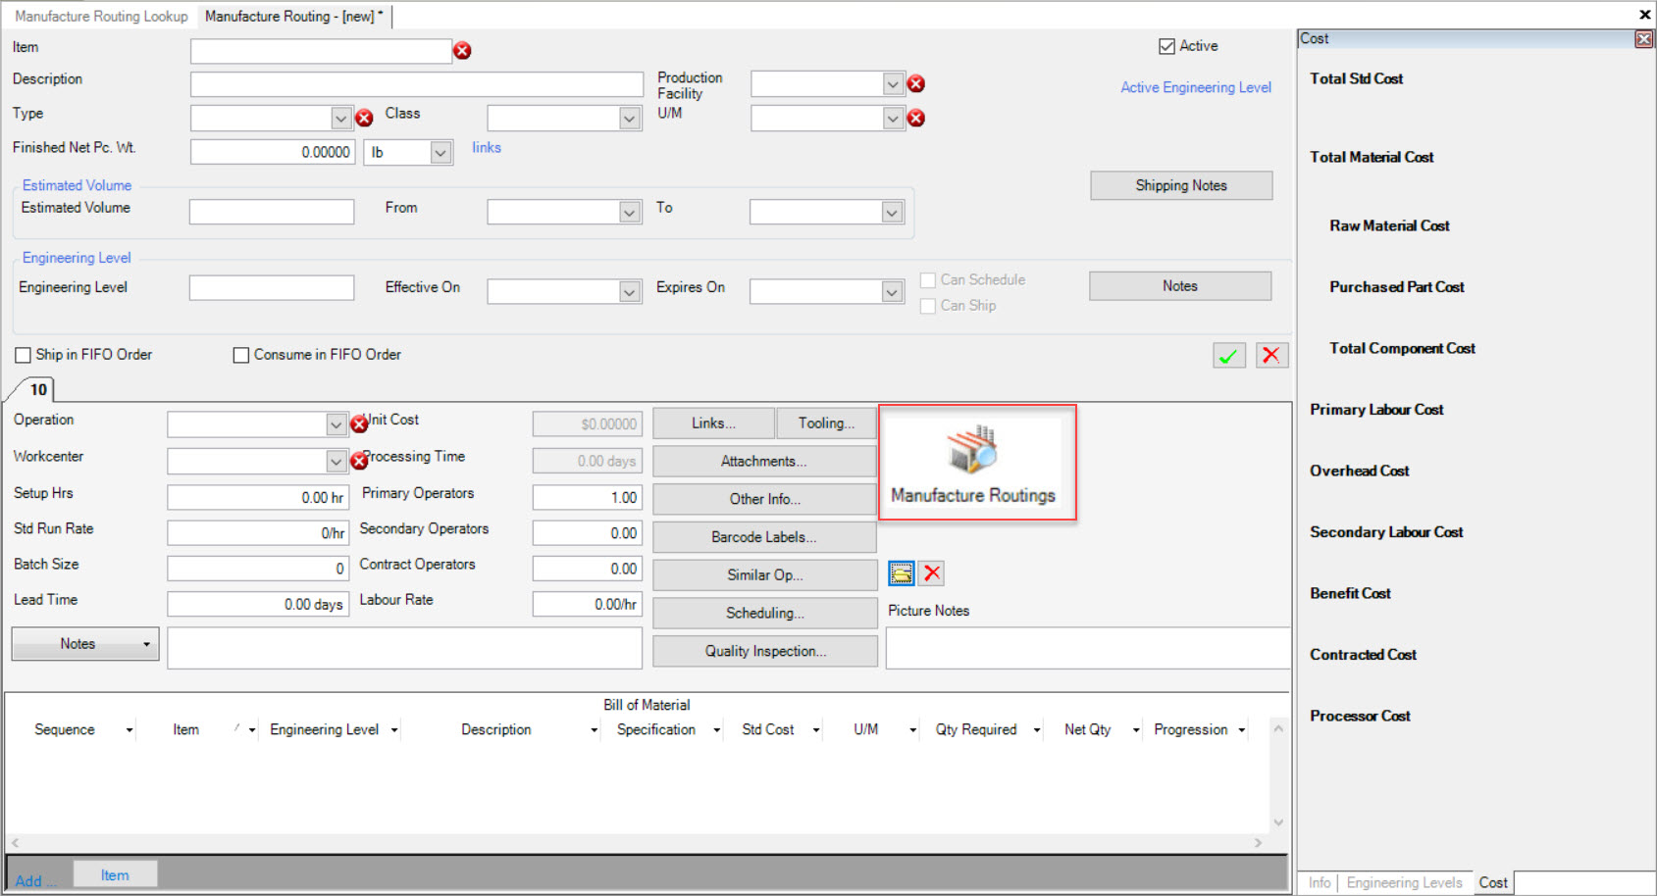This screenshot has height=896, width=1657.
Task: Expand the Operation dropdown
Action: click(336, 424)
